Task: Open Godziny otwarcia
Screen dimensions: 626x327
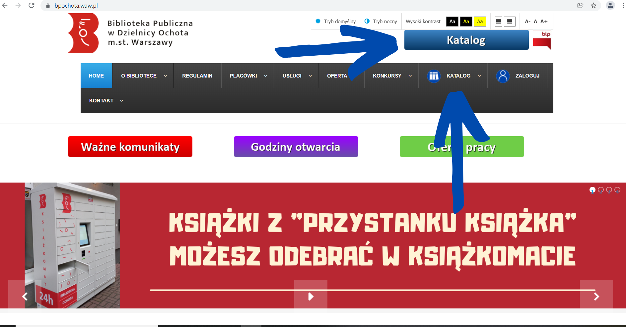Action: pyautogui.click(x=296, y=146)
